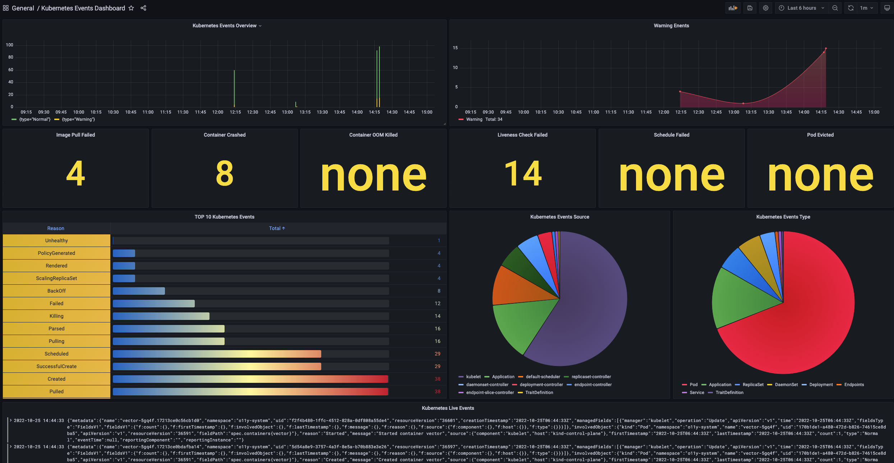Select the BackOff reason cell
This screenshot has height=463, width=894.
click(x=56, y=291)
